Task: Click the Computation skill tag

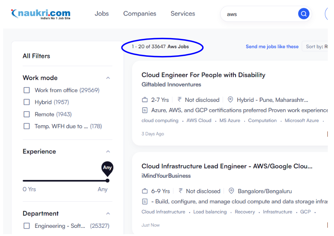Action: pyautogui.click(x=262, y=121)
